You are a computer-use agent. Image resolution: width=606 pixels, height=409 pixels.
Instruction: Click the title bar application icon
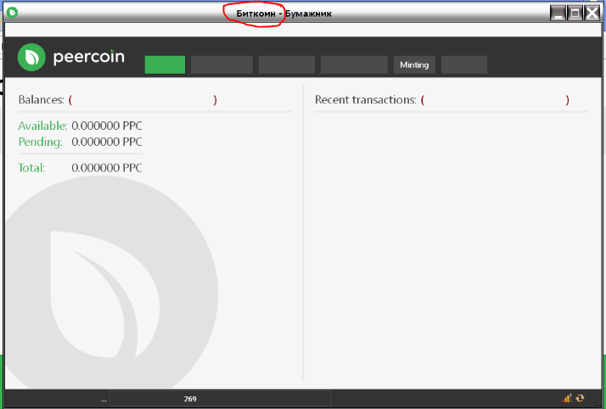coord(12,14)
